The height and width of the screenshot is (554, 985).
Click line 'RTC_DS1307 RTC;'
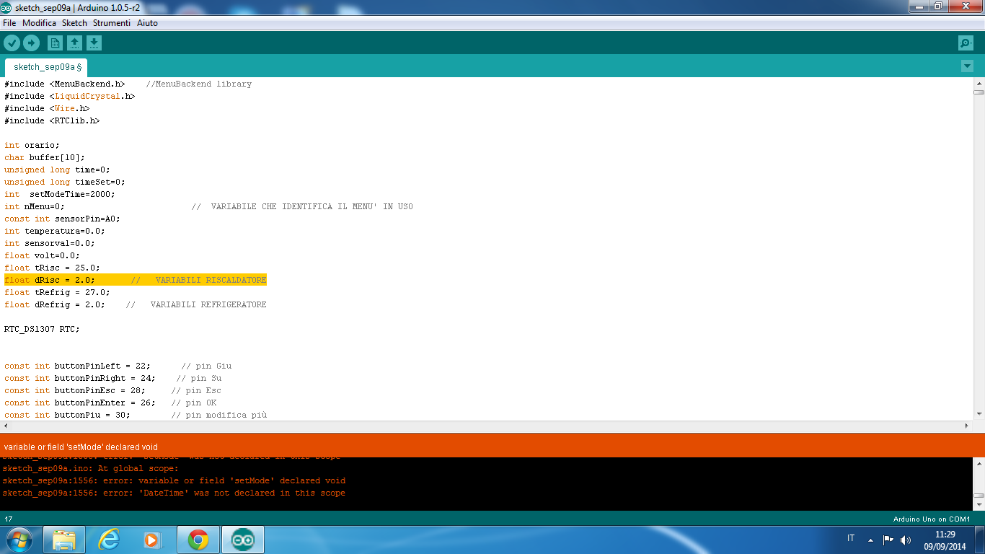pyautogui.click(x=42, y=329)
